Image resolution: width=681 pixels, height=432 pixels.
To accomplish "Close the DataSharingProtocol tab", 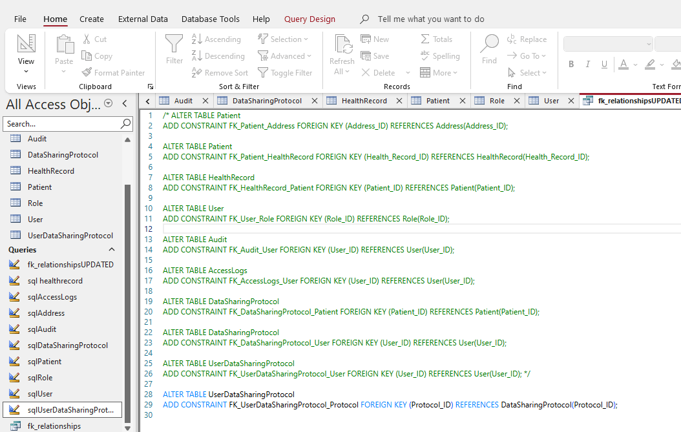I will (x=315, y=101).
